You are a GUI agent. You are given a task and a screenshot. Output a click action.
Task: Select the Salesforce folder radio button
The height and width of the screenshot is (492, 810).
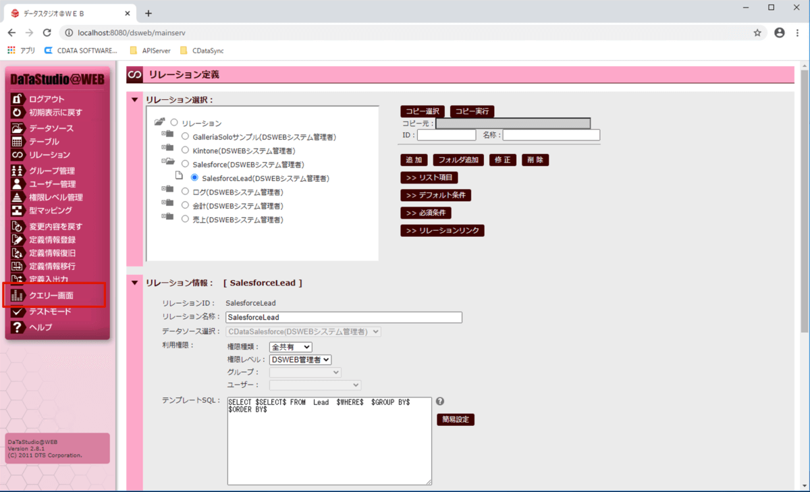[x=185, y=164]
